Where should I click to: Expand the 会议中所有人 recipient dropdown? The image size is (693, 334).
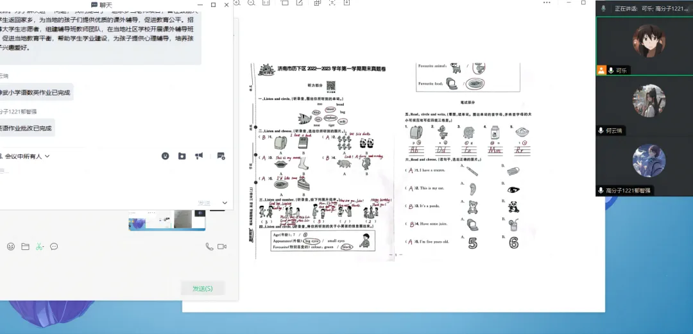(47, 156)
